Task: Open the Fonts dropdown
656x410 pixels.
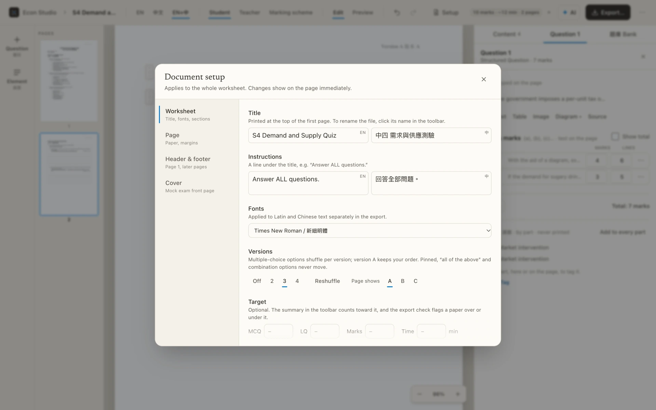Action: point(370,231)
